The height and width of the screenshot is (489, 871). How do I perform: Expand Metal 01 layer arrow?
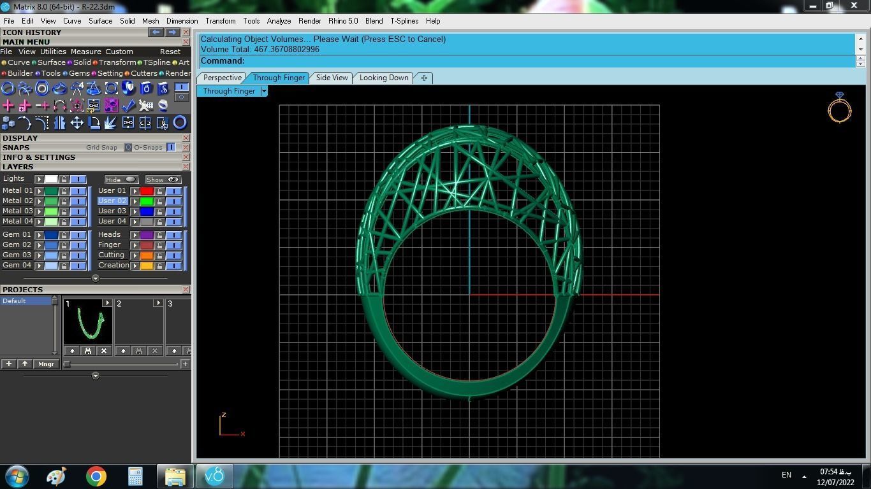(x=39, y=190)
